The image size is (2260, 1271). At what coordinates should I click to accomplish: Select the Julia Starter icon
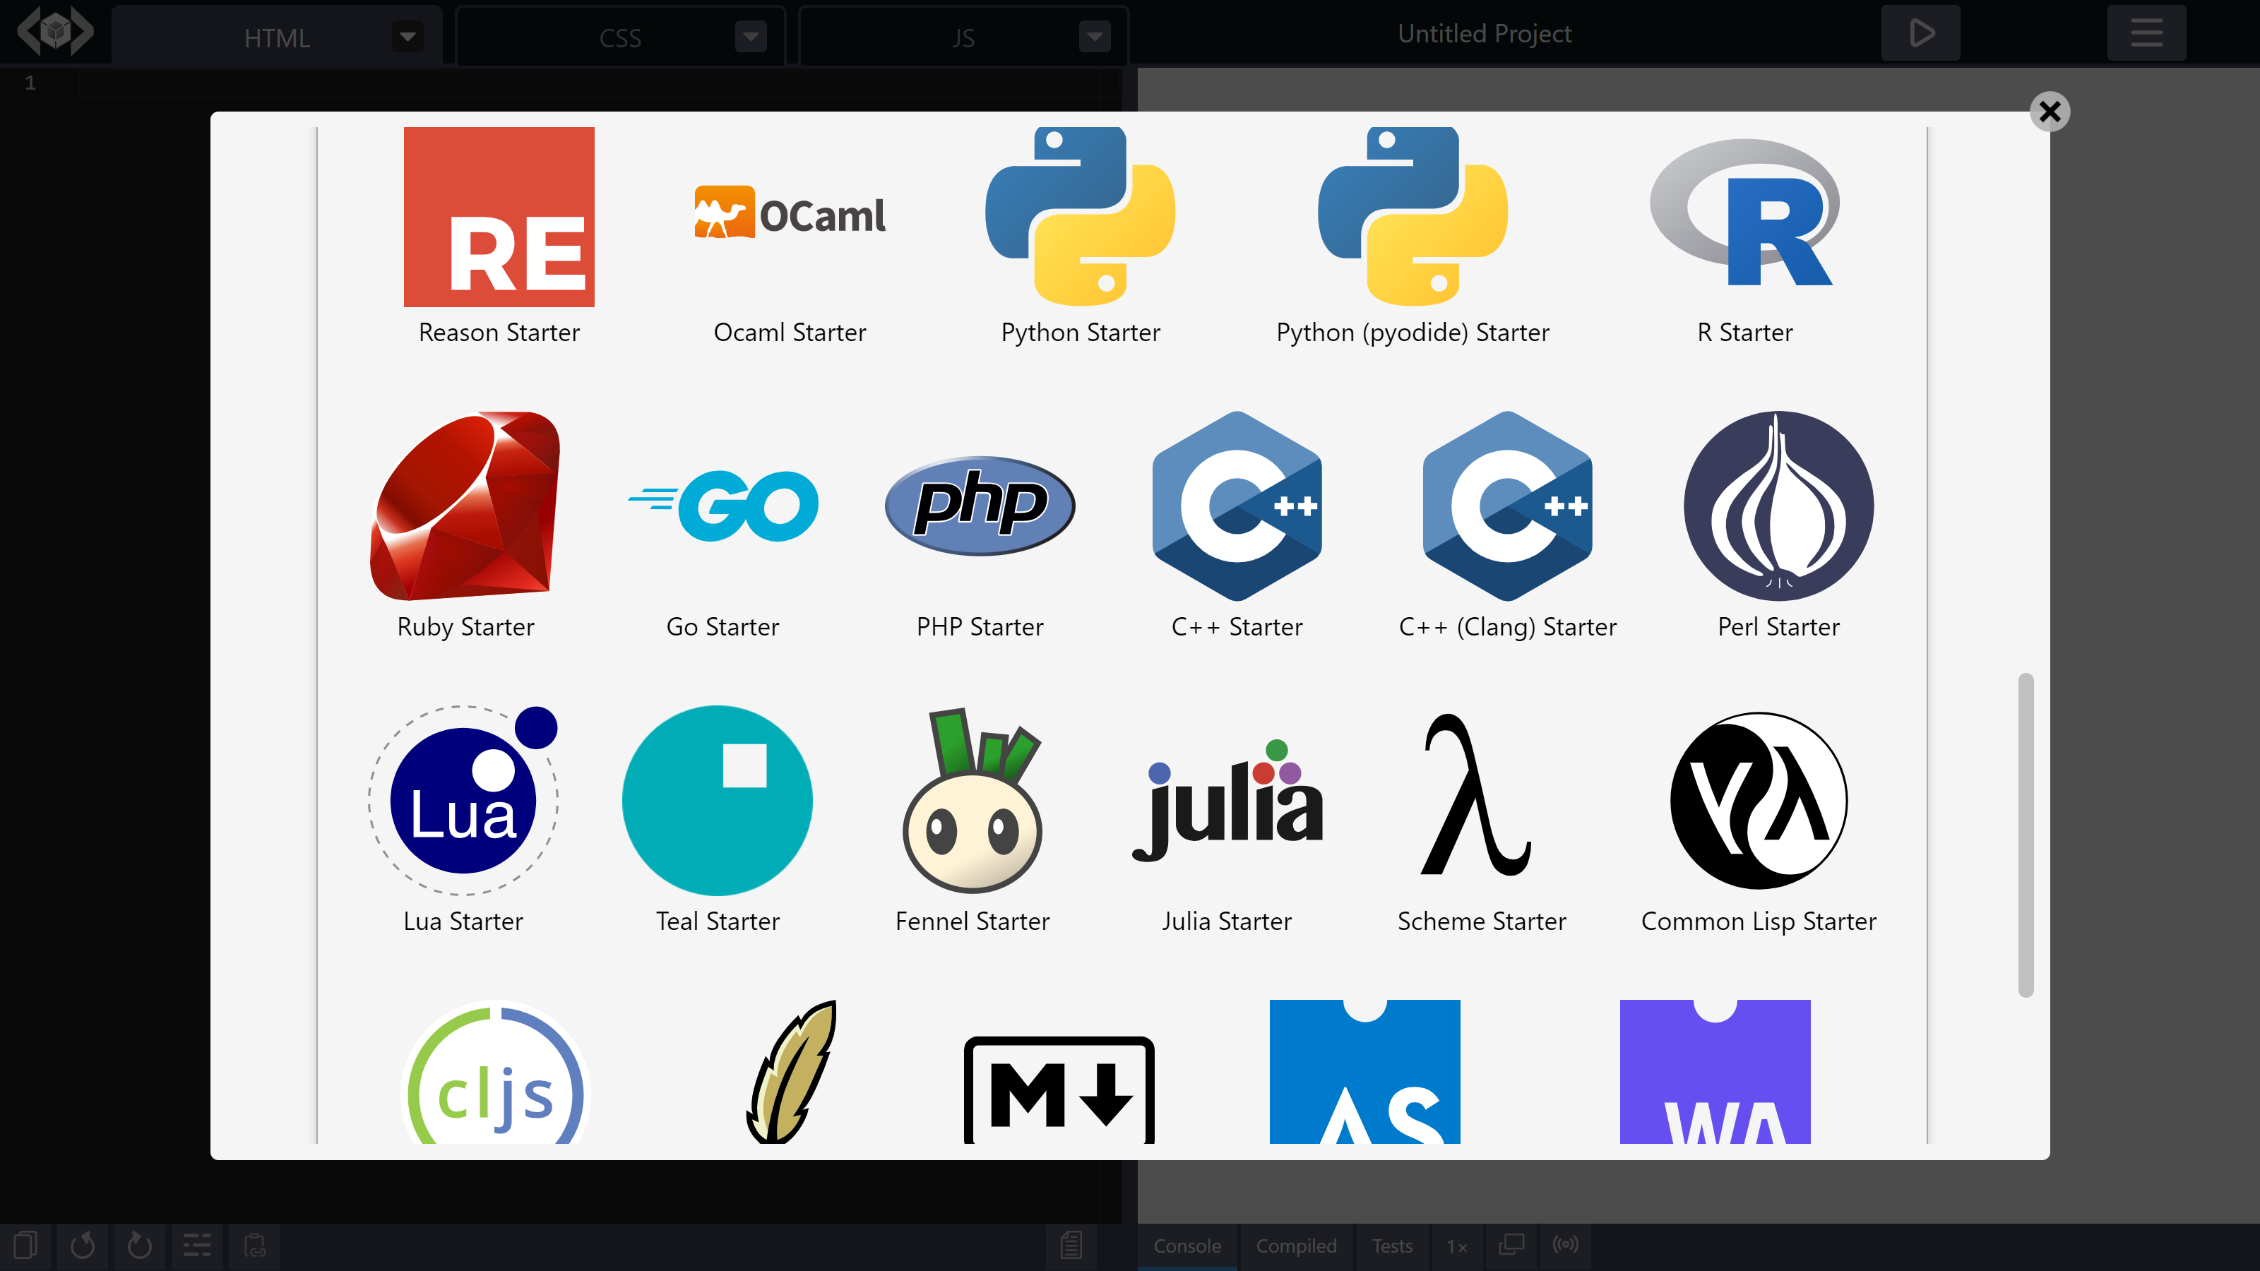[1227, 800]
